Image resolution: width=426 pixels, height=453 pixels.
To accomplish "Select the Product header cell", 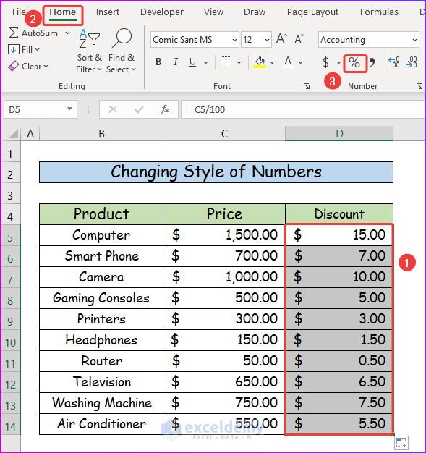I will tap(101, 214).
